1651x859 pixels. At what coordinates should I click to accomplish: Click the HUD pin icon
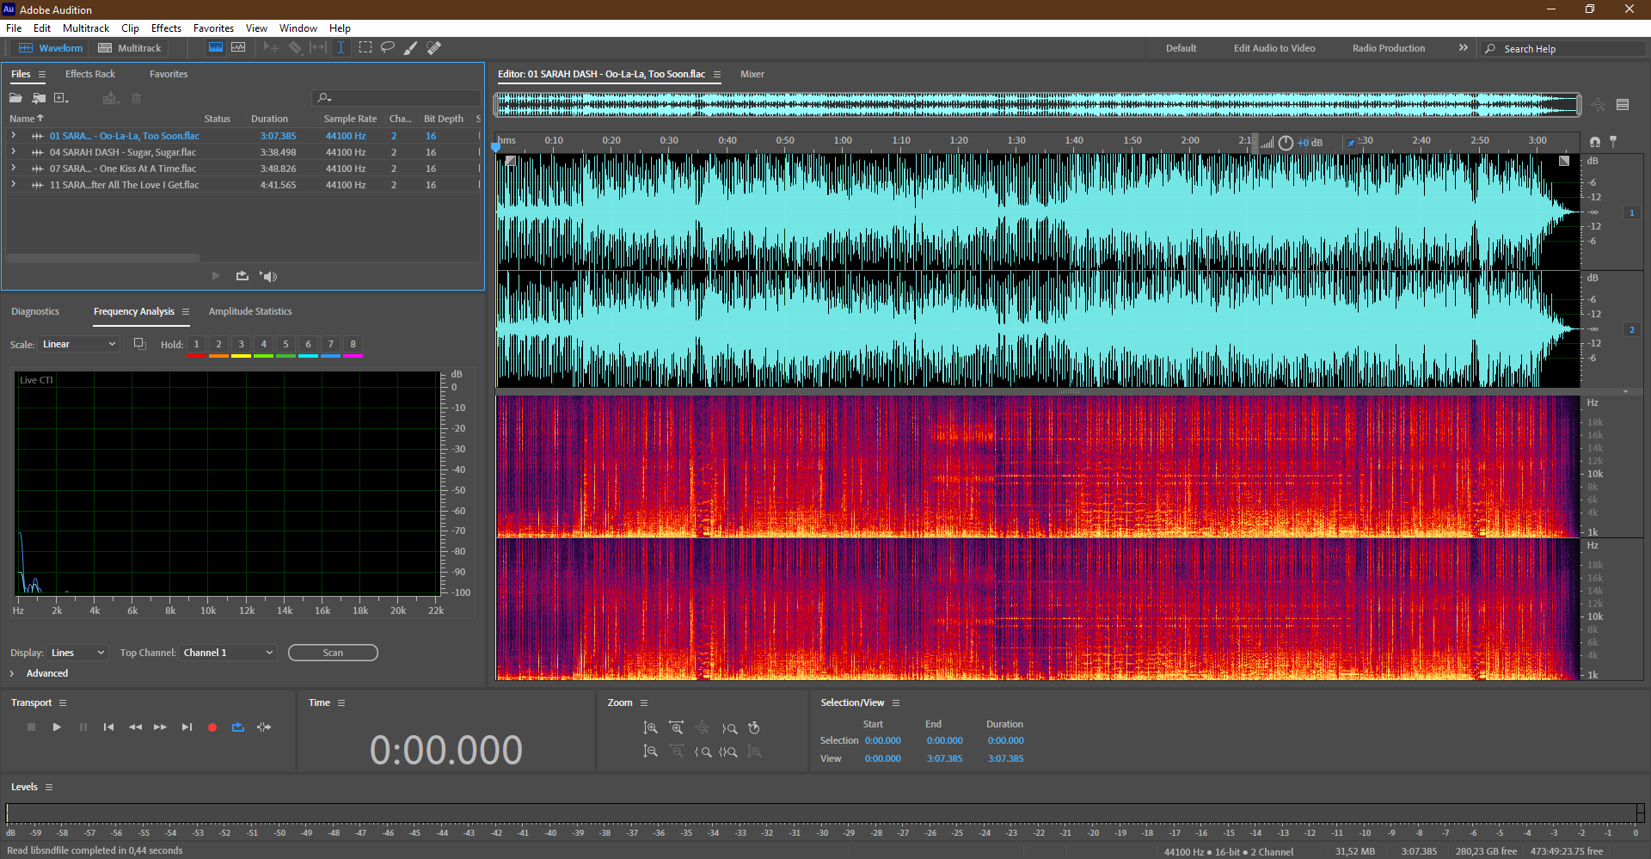coord(1350,143)
